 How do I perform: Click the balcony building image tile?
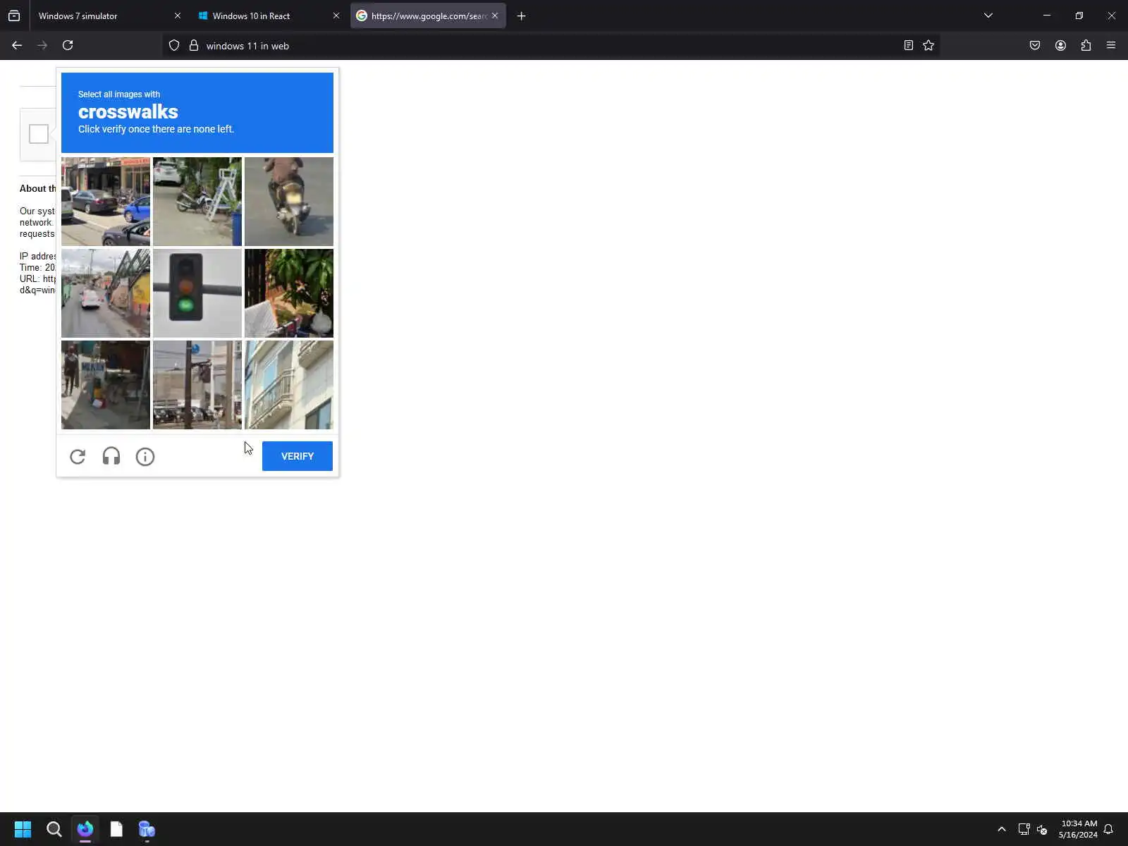coord(289,385)
